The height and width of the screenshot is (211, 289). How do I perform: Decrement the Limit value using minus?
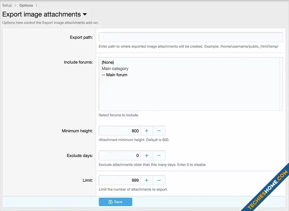tap(159, 180)
